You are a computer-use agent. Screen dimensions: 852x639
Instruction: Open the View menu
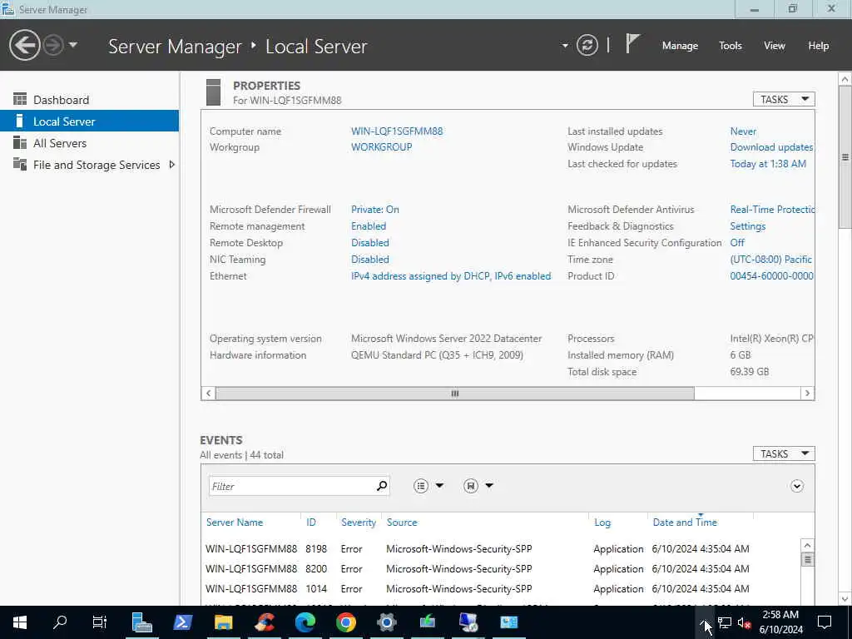click(x=774, y=46)
